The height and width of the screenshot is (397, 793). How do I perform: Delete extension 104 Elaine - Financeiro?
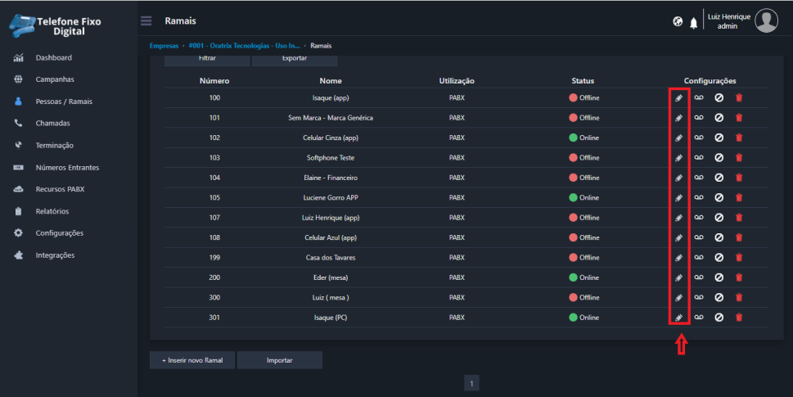click(739, 178)
